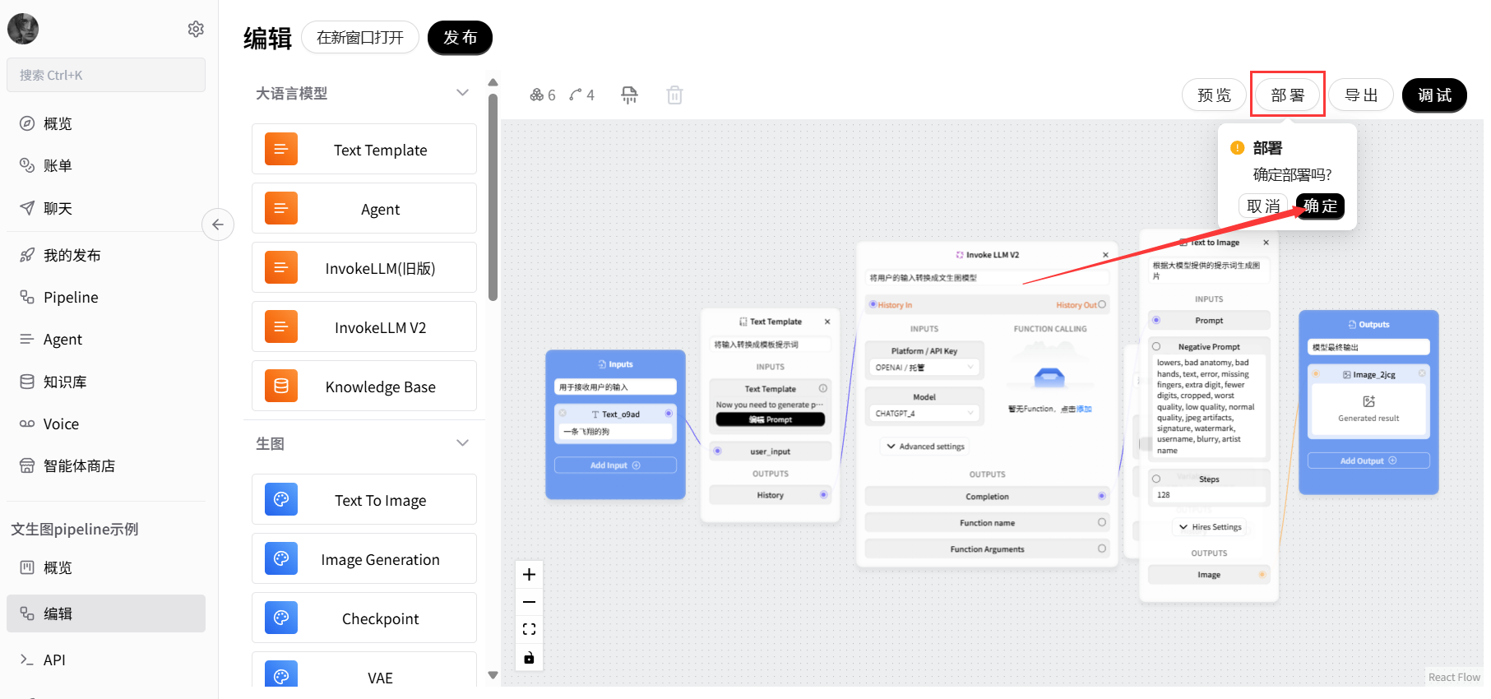1491x699 pixels.
Task: Select the Negative Prompt radio handle
Action: click(1156, 347)
